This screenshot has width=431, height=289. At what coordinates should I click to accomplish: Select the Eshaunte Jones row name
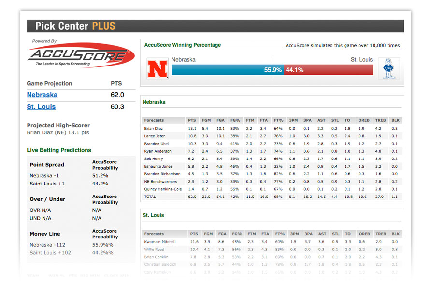pyautogui.click(x=158, y=166)
